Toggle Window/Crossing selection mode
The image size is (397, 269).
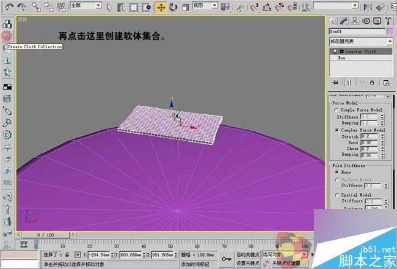pos(147,7)
